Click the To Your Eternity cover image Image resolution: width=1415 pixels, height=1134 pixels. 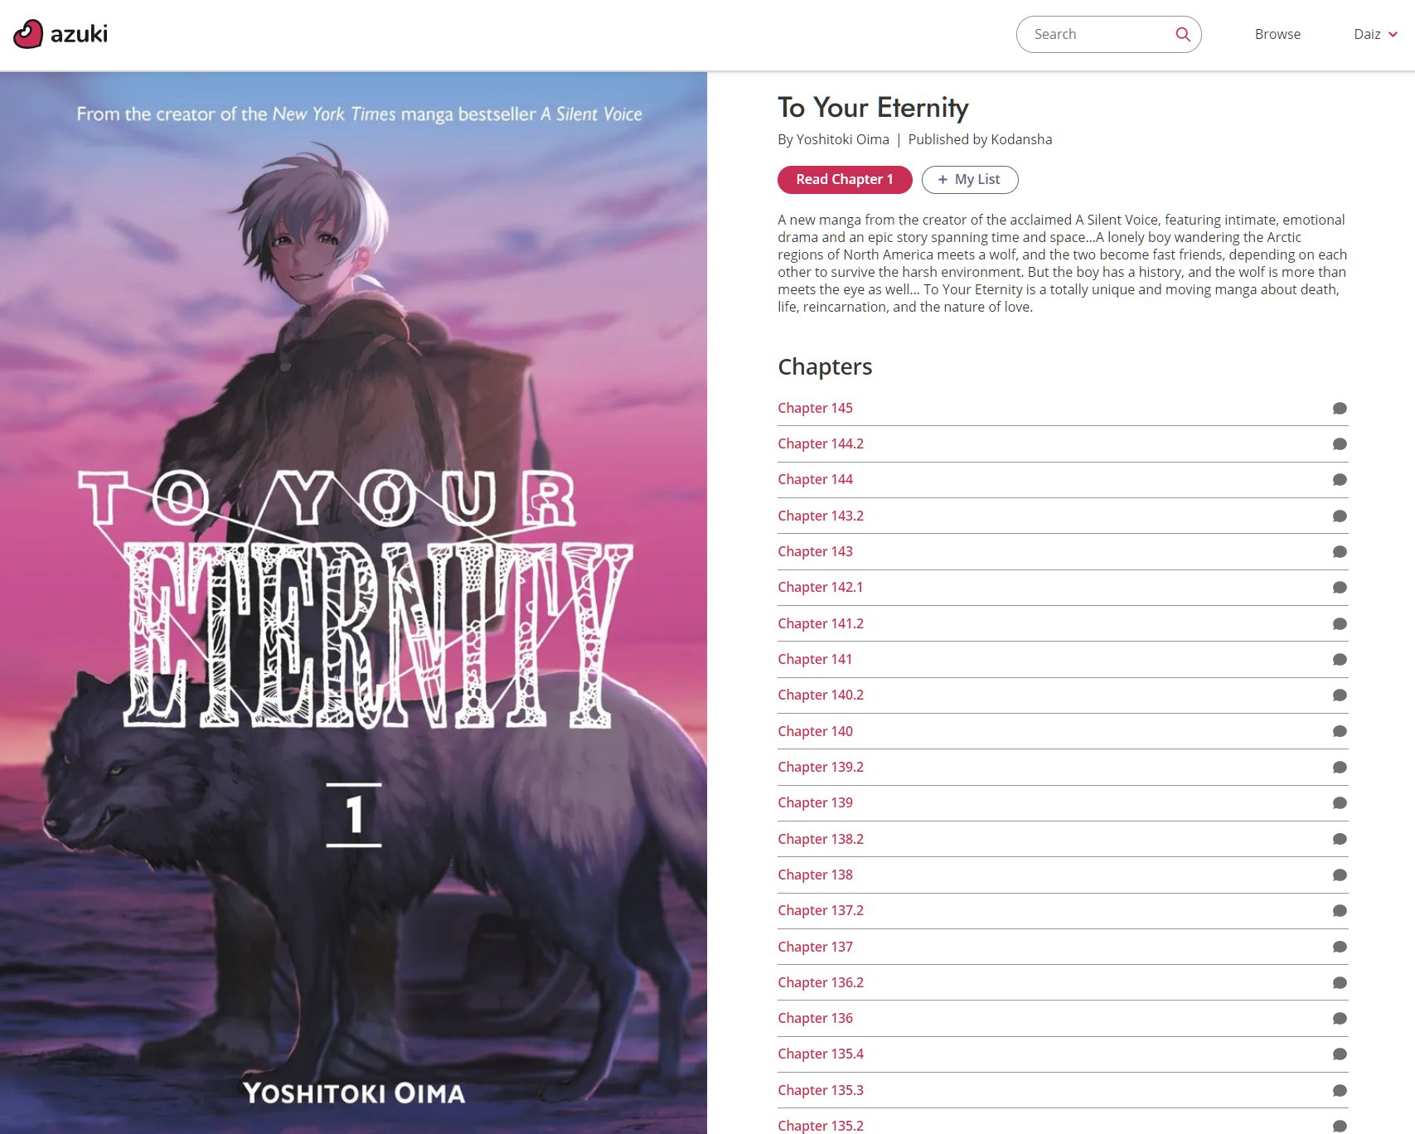click(x=353, y=603)
